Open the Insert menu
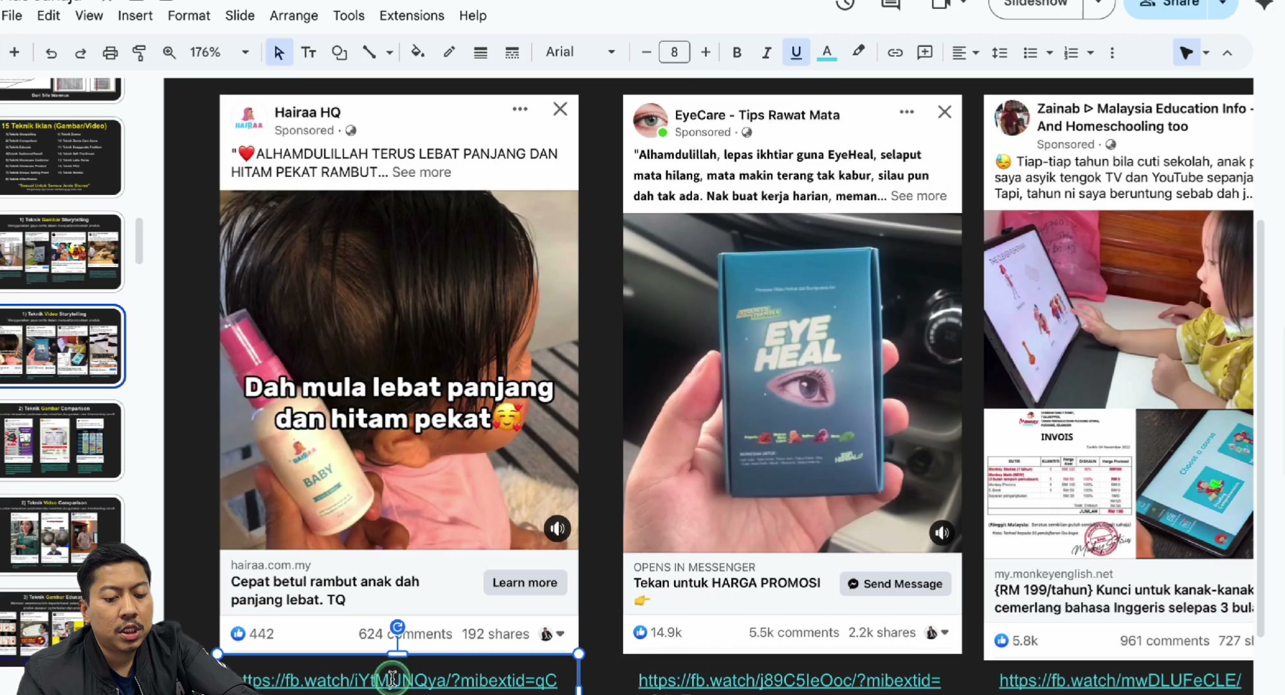 (x=135, y=15)
